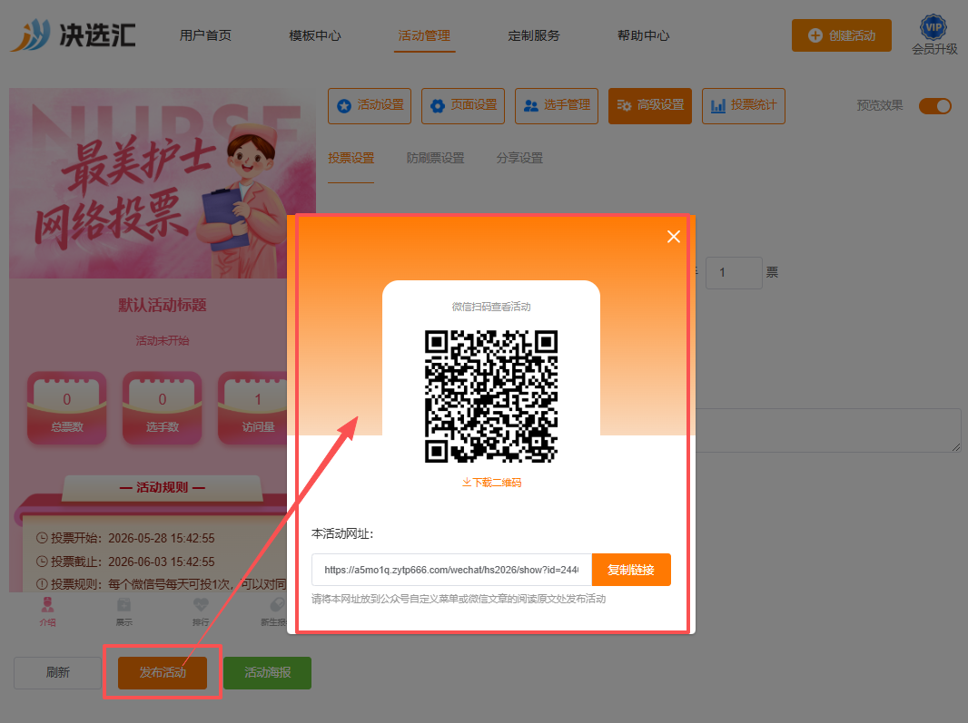Click the 默认活动标题 heading in preview
Image resolution: width=968 pixels, height=723 pixels.
click(x=163, y=305)
